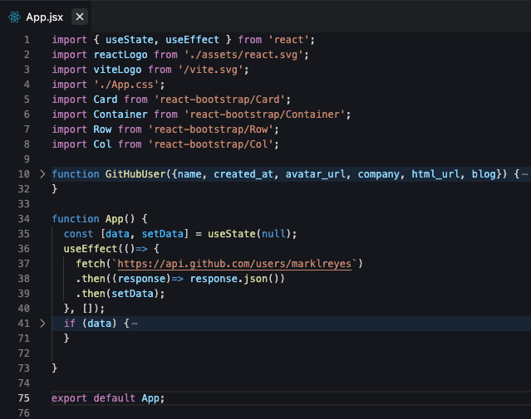
Task: Close the App.jsx editor tab
Action: 79,17
